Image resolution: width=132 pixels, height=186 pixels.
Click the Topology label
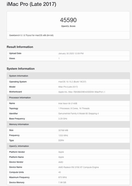coord(14,108)
